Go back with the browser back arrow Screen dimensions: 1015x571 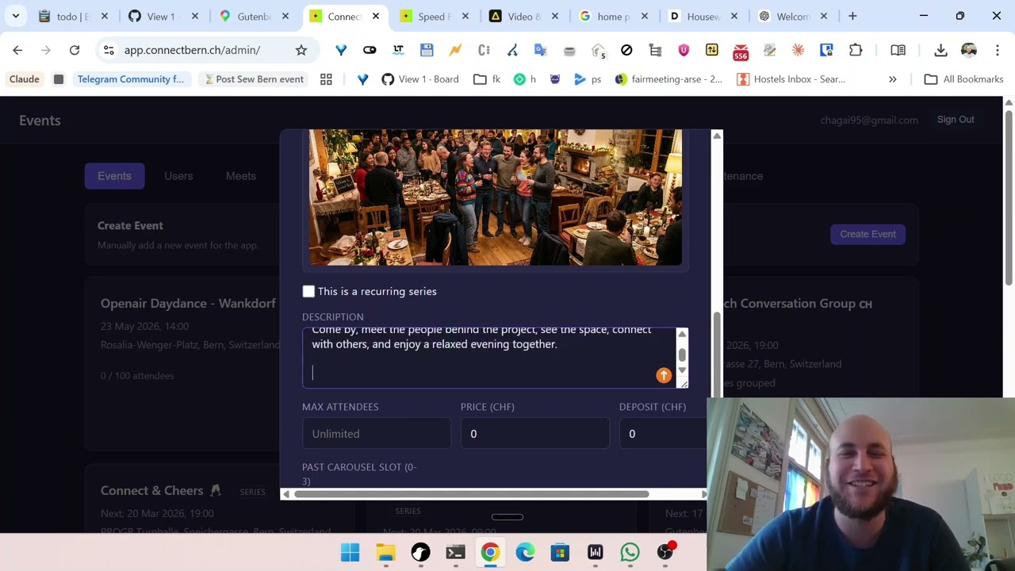[17, 50]
